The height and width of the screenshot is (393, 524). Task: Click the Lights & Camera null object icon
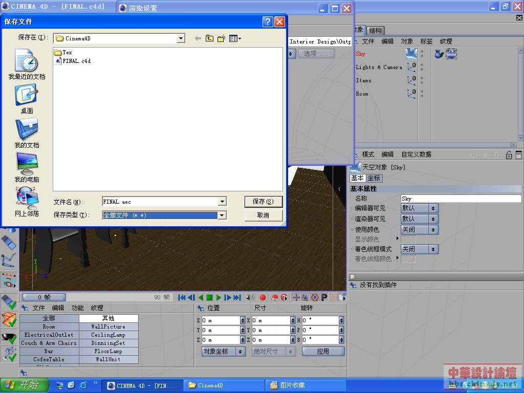tap(412, 67)
